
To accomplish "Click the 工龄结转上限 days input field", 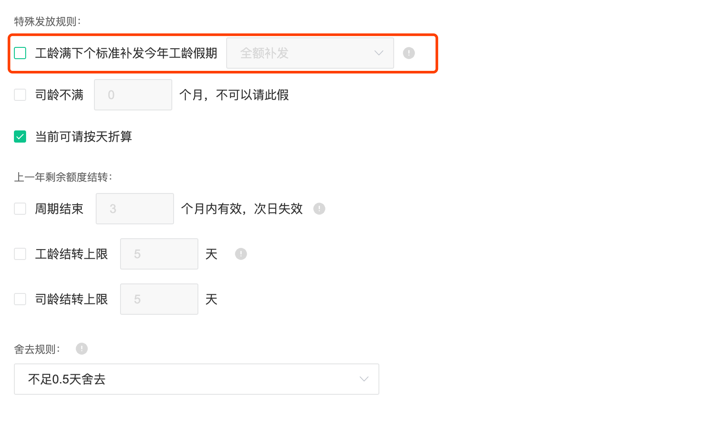I will [159, 254].
